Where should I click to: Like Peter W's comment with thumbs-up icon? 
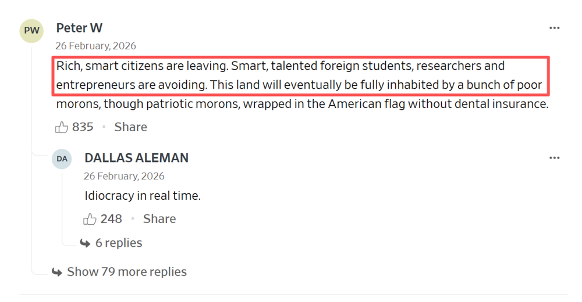62,127
